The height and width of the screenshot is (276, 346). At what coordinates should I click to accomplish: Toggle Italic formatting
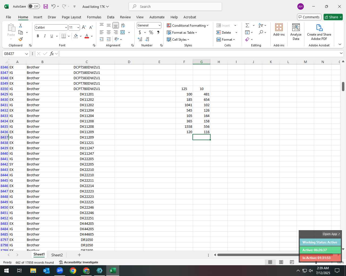tap(45, 36)
